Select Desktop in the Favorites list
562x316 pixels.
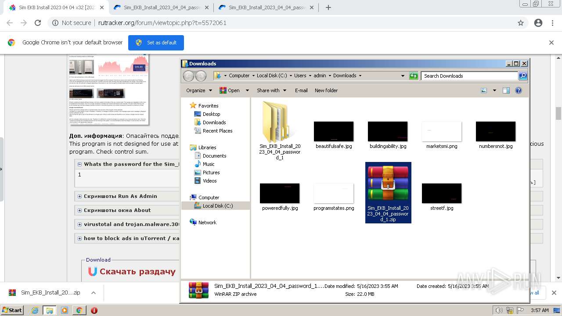211,114
